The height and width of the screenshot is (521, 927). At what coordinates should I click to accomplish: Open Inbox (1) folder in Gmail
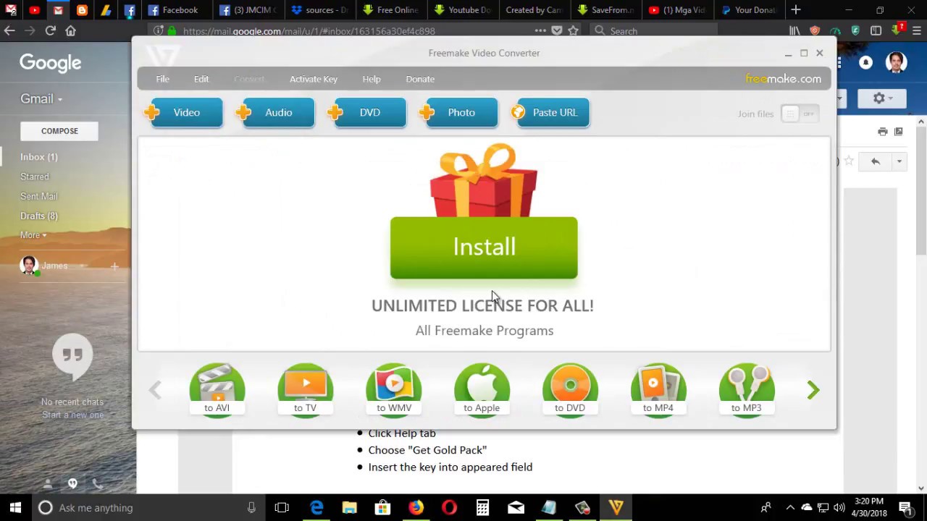(x=39, y=157)
